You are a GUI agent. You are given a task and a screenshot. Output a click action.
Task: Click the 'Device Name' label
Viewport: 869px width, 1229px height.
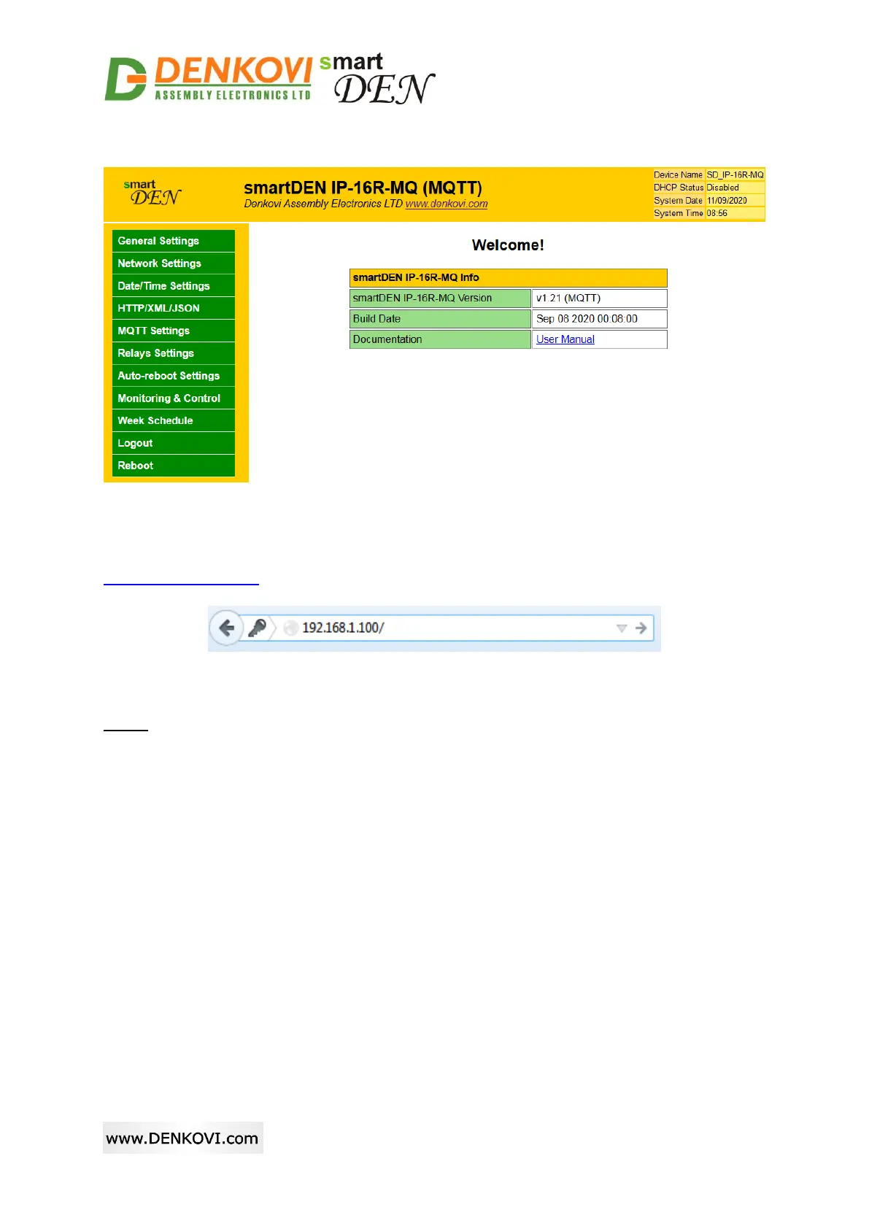tap(678, 175)
